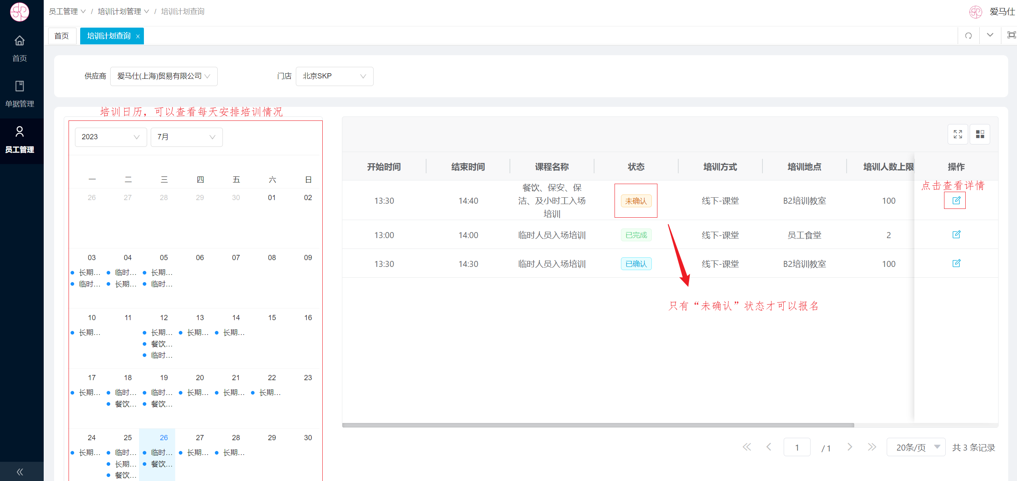Expand the 员工管理 breadcrumb menu
1017x481 pixels.
(67, 11)
